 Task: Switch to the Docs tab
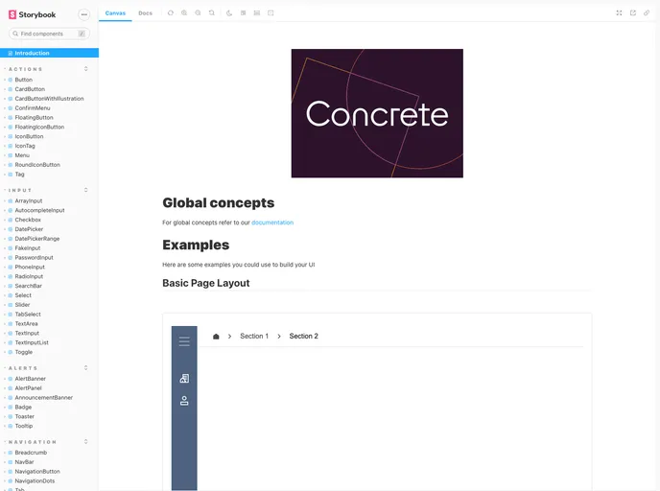tap(145, 13)
